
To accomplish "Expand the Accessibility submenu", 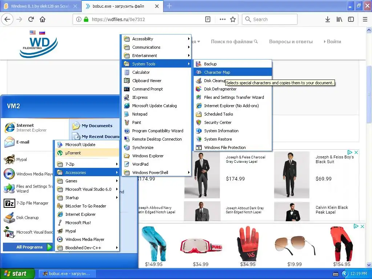I will click(x=157, y=39).
